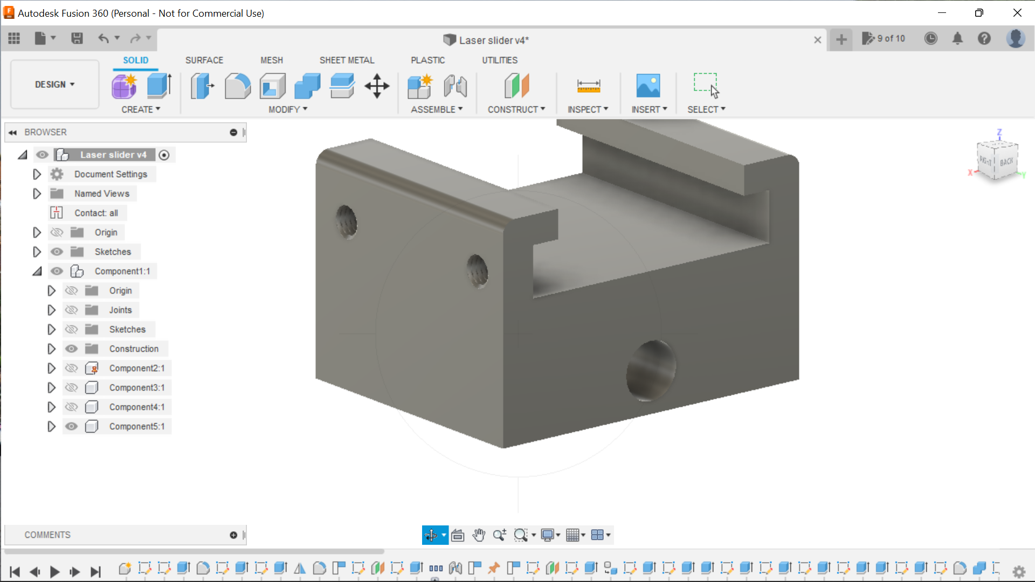Hide the top-level Sketches folder
Viewport: 1035px width, 582px height.
tap(57, 252)
